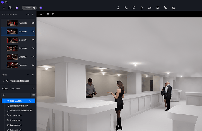The width and height of the screenshot is (202, 131).
Task: Select the leaf vegetation tool
Action: tap(134, 8)
